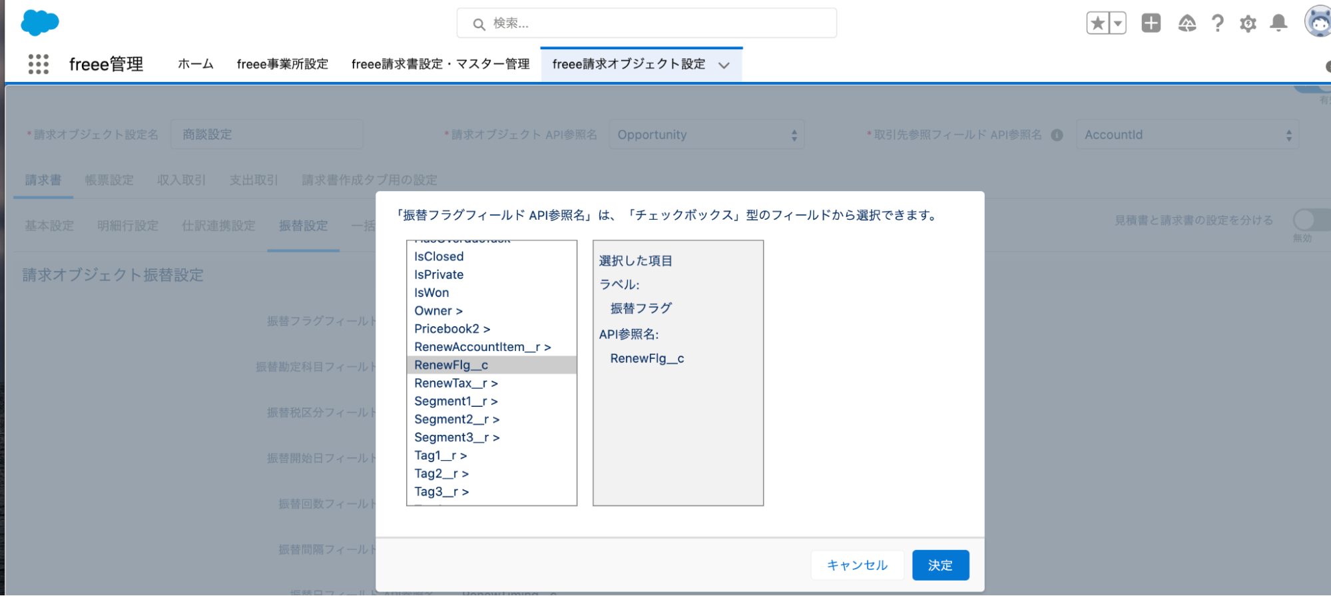
Task: Open the 仕訳連携設定 sub-tab
Action: [x=218, y=226]
